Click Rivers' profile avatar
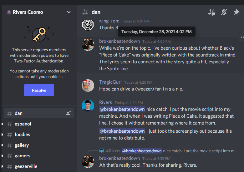The width and height of the screenshot is (244, 172). coord(88,106)
